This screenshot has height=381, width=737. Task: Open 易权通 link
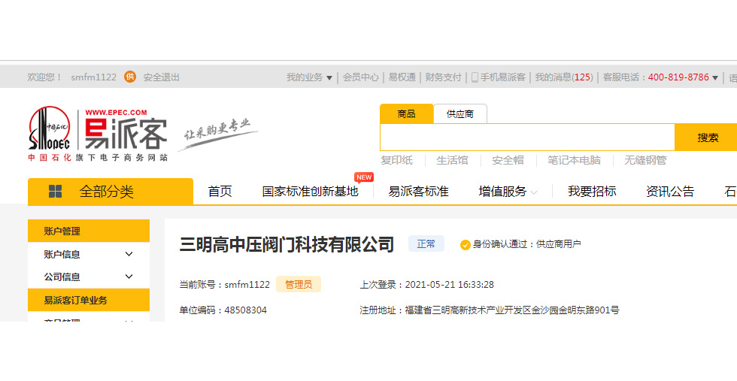pos(402,77)
